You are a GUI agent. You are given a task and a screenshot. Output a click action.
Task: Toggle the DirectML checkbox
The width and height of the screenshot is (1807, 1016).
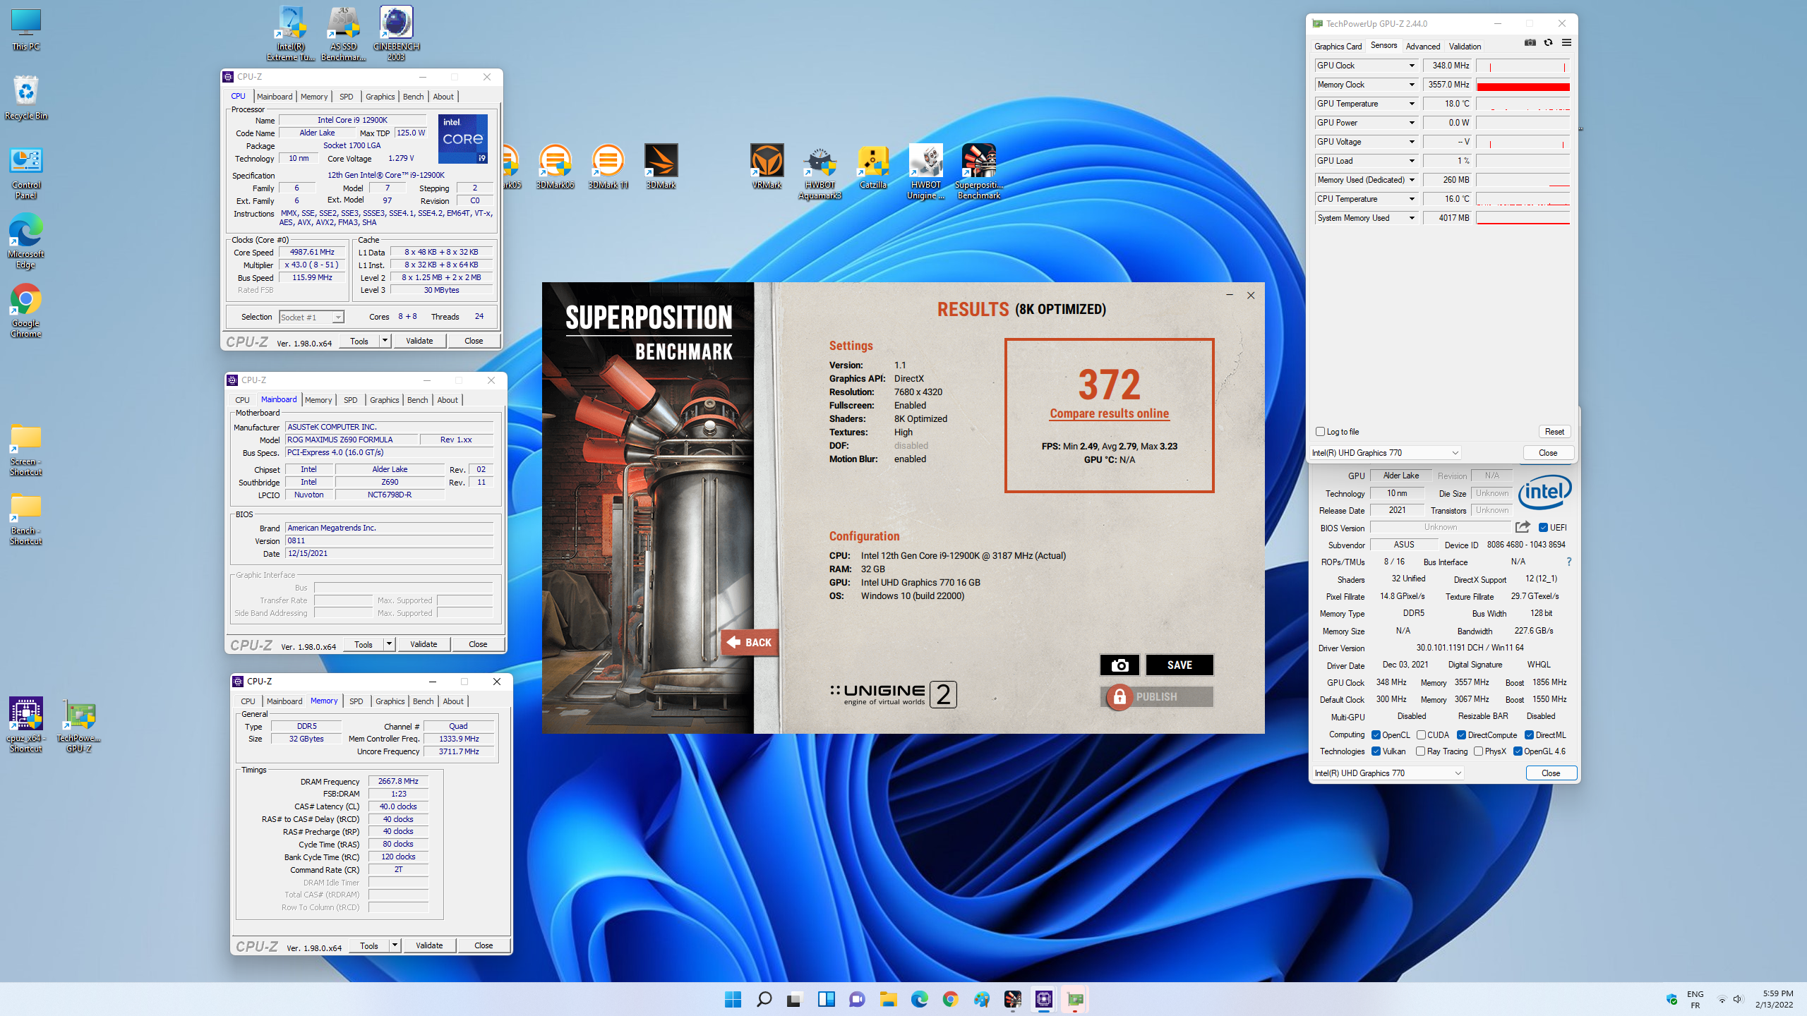click(x=1529, y=735)
